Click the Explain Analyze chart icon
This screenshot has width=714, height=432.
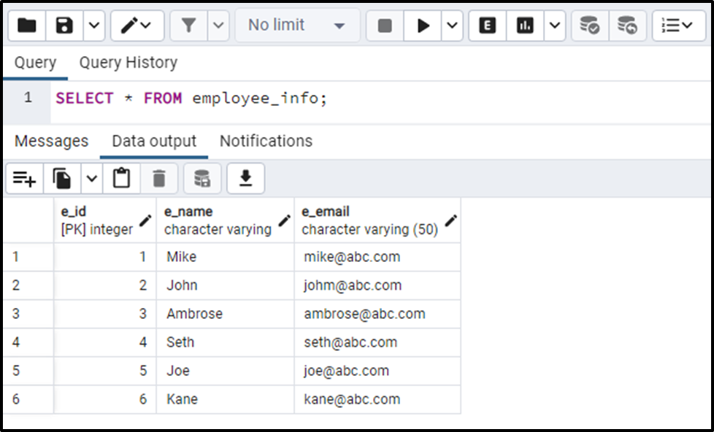pos(525,26)
